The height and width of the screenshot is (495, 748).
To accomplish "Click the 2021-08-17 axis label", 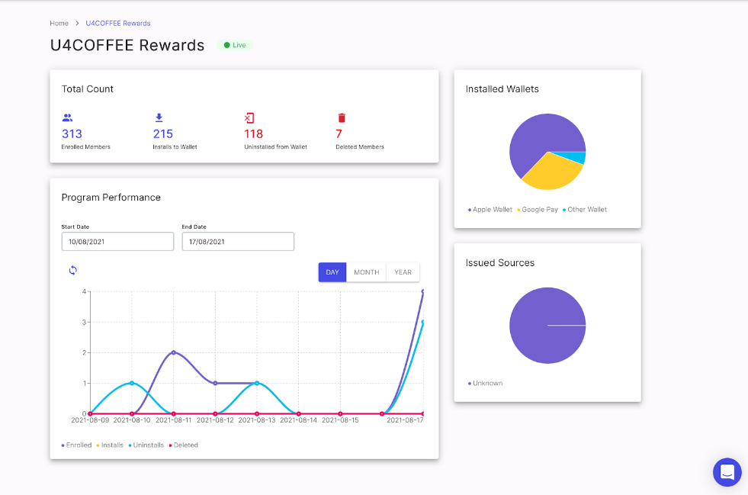I will tap(405, 420).
